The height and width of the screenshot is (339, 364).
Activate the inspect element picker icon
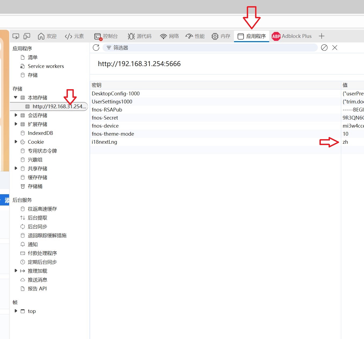[16, 36]
